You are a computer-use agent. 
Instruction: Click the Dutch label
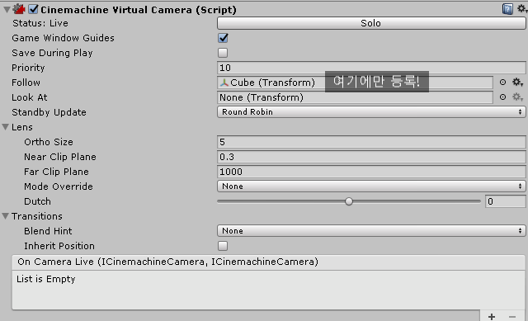(37, 201)
